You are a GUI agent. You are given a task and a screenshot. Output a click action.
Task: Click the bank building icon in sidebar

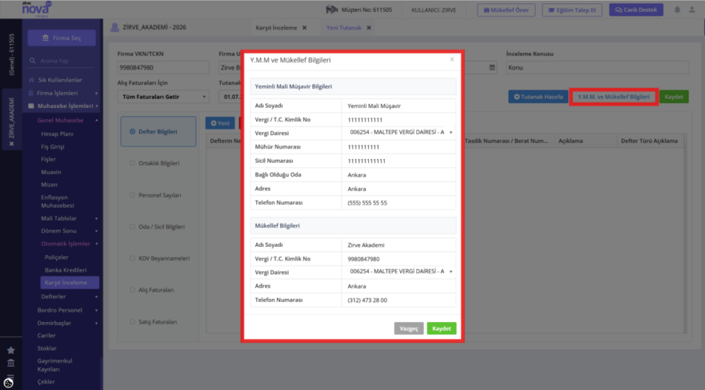11,362
